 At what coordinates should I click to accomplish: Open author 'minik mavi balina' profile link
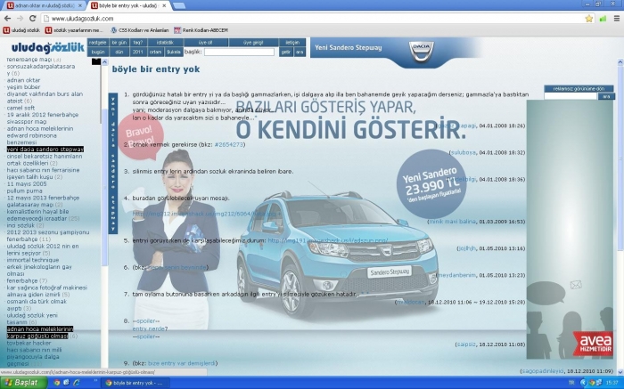click(x=453, y=222)
